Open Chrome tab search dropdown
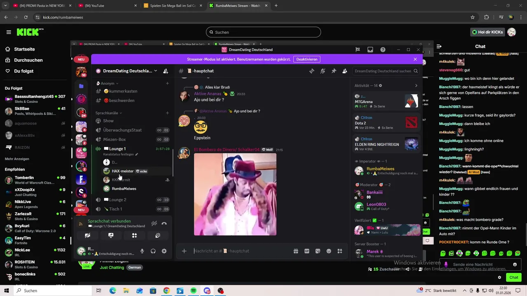Image resolution: width=527 pixels, height=296 pixels. coord(5,5)
